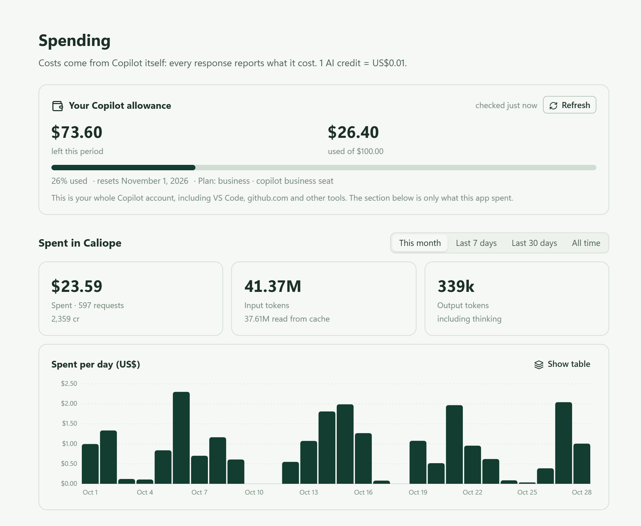Click the $0.50 y-axis label
This screenshot has height=526, width=641.
(69, 464)
